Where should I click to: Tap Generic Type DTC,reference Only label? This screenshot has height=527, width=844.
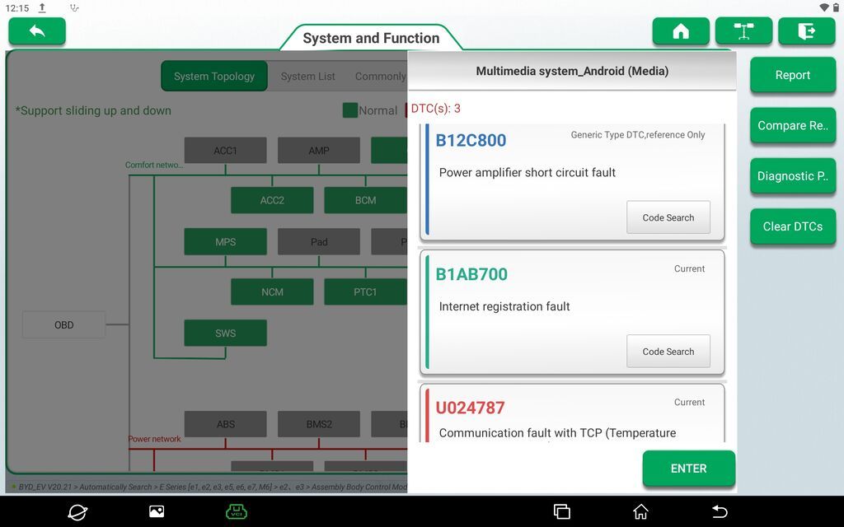pos(638,135)
